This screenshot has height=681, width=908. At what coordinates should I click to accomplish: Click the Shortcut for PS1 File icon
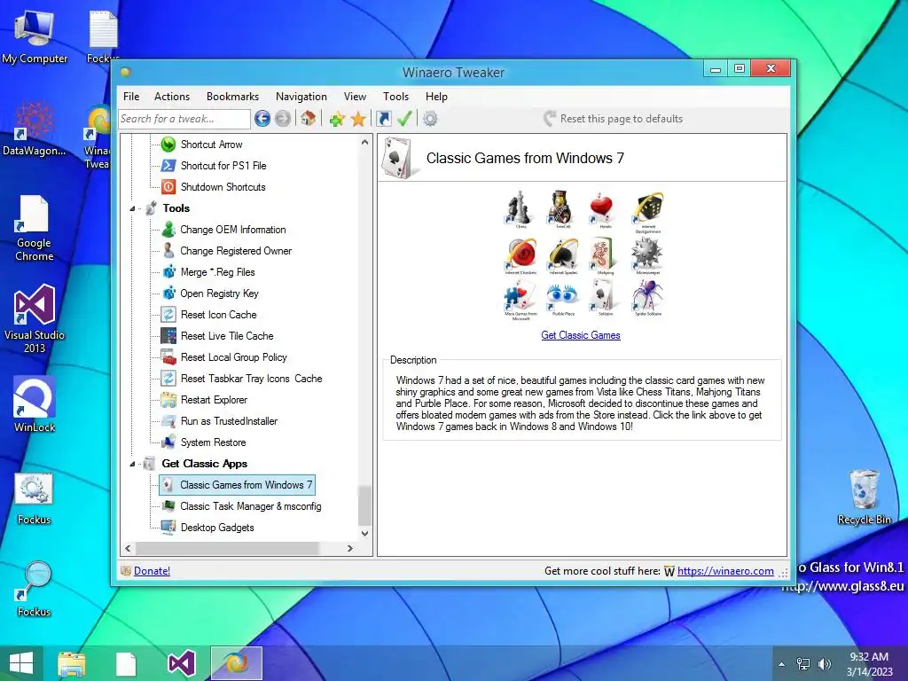[168, 166]
